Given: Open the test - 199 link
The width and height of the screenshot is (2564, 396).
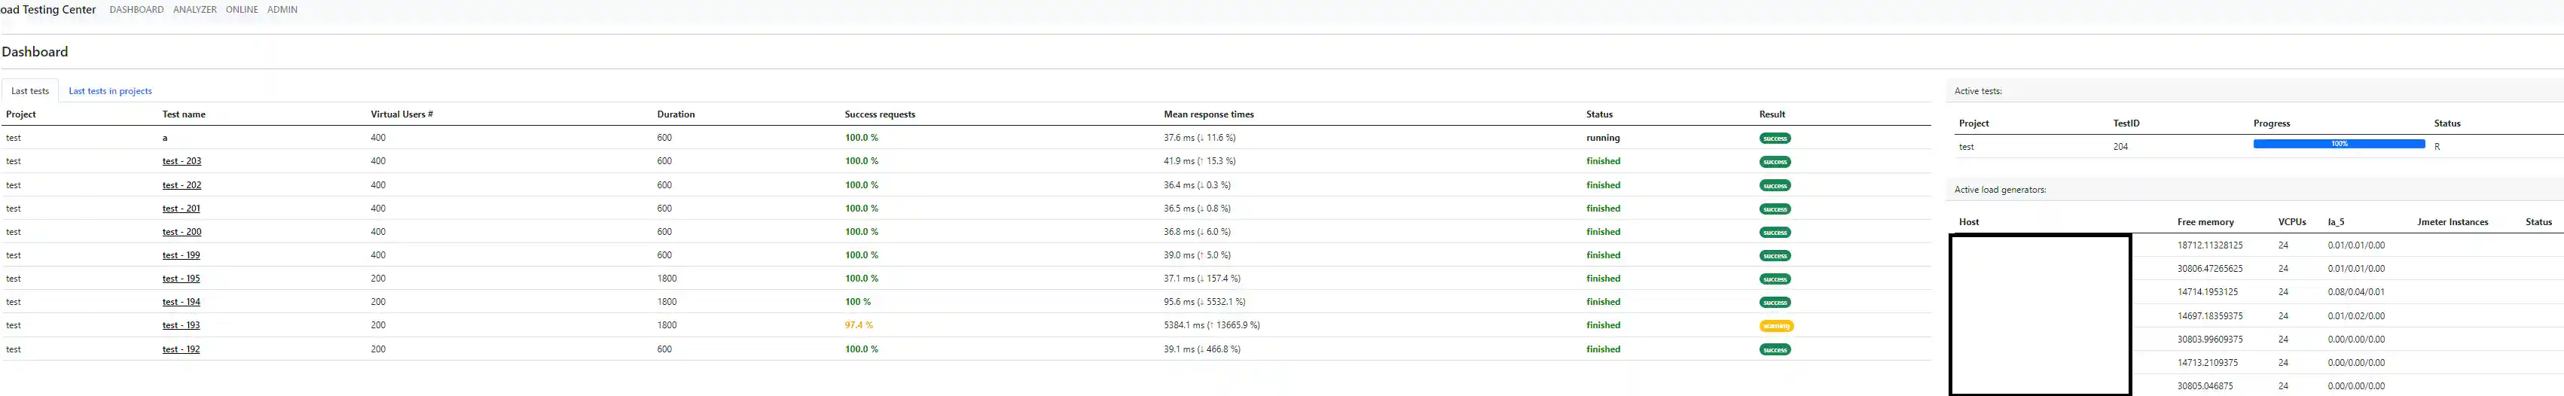Looking at the screenshot, I should 181,256.
